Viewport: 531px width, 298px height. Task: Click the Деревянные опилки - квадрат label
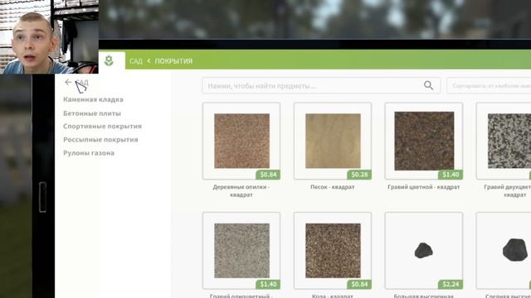(241, 190)
